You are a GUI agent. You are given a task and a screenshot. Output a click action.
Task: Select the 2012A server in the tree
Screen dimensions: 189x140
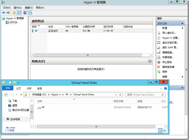point(13,22)
